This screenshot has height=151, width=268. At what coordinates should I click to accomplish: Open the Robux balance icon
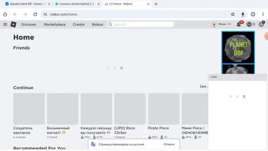pos(249,24)
